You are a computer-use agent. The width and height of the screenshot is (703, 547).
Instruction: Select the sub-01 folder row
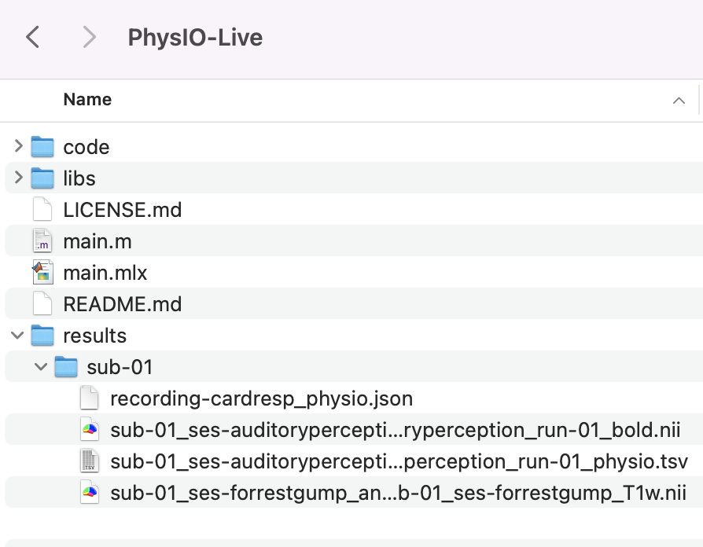[x=315, y=367]
